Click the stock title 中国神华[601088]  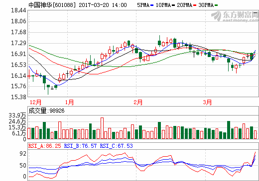52,5
